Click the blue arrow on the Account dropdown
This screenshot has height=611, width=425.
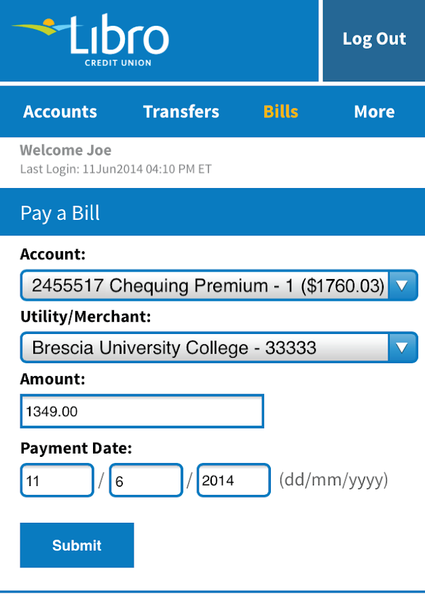click(x=403, y=286)
